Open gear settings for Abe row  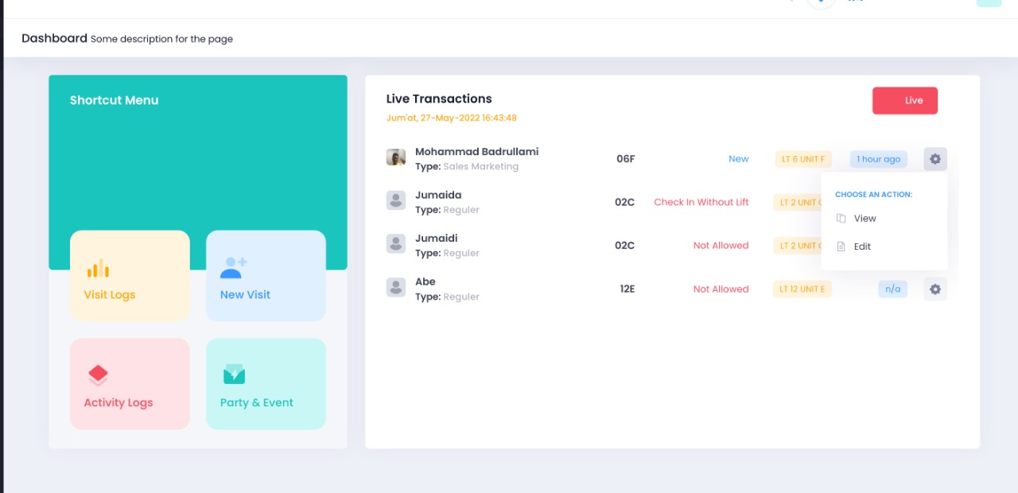pyautogui.click(x=935, y=289)
